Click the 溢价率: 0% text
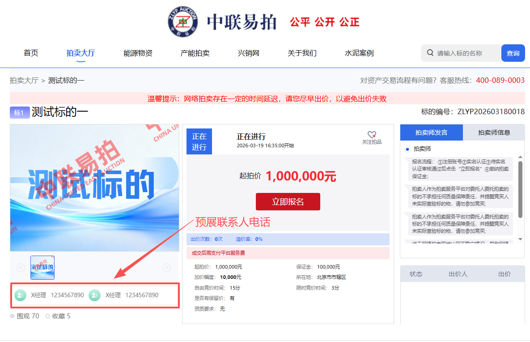The width and height of the screenshot is (530, 342). (x=249, y=239)
